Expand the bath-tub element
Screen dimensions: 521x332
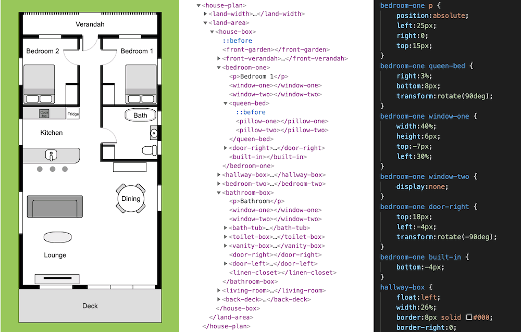click(x=224, y=228)
